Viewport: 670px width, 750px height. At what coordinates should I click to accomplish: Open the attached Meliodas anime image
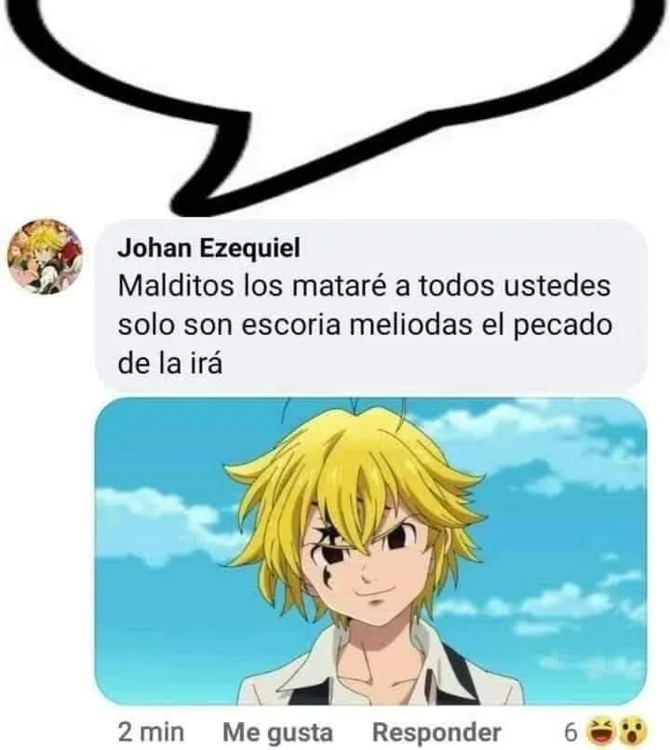click(370, 551)
